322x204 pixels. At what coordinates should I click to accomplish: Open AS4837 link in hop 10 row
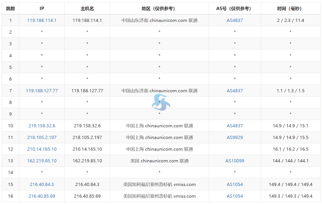(235, 126)
